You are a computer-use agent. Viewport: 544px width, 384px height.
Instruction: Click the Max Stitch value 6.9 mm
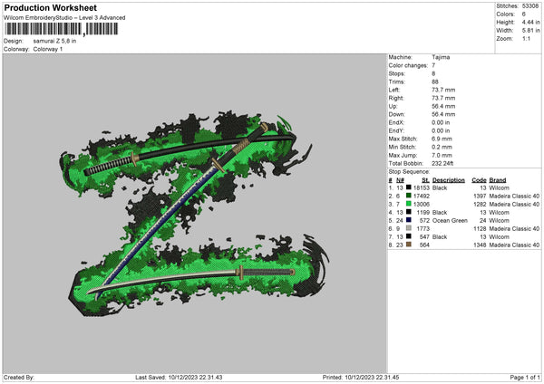(442, 139)
